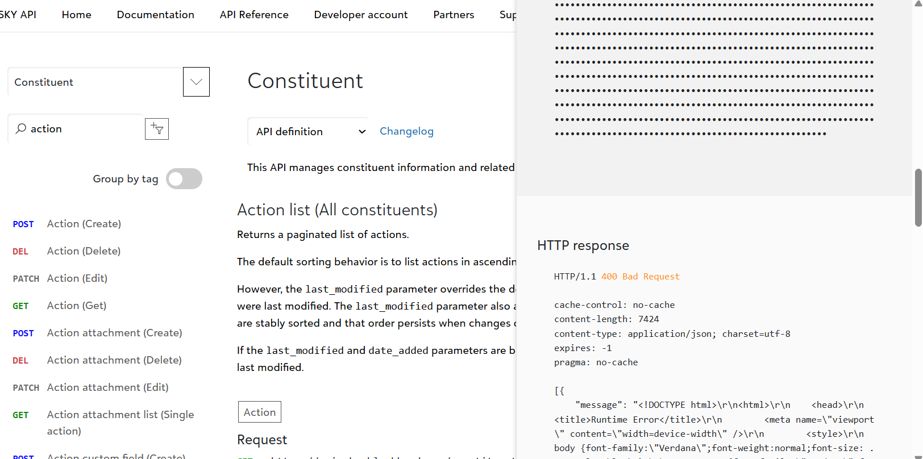Open the Constituent API dropdown arrow
This screenshot has width=923, height=459.
click(x=196, y=82)
